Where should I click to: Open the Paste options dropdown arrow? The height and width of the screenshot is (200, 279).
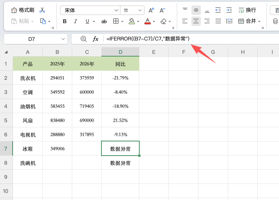[x=32, y=21]
